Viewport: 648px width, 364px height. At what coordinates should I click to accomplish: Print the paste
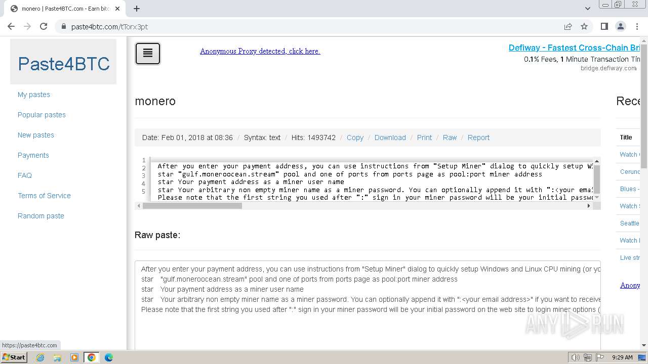[x=424, y=138]
